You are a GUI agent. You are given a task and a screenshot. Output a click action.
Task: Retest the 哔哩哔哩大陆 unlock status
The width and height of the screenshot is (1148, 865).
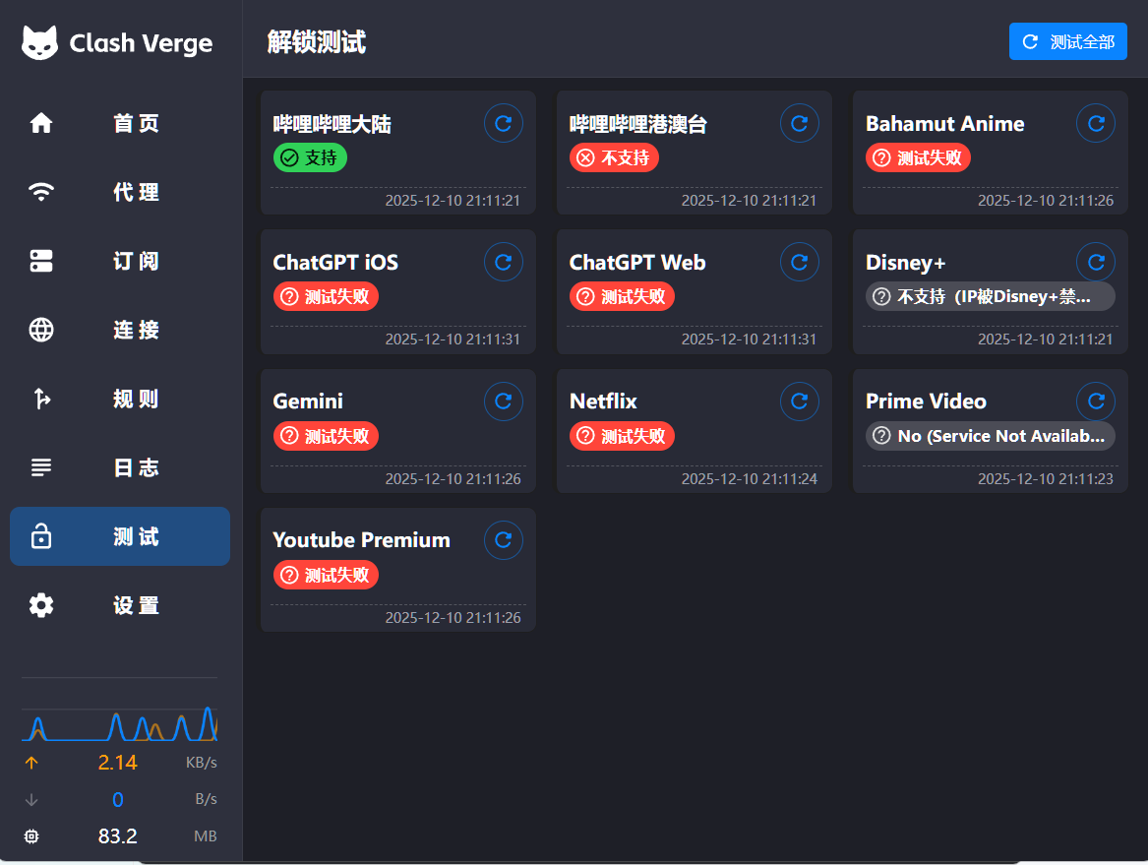[x=503, y=123]
